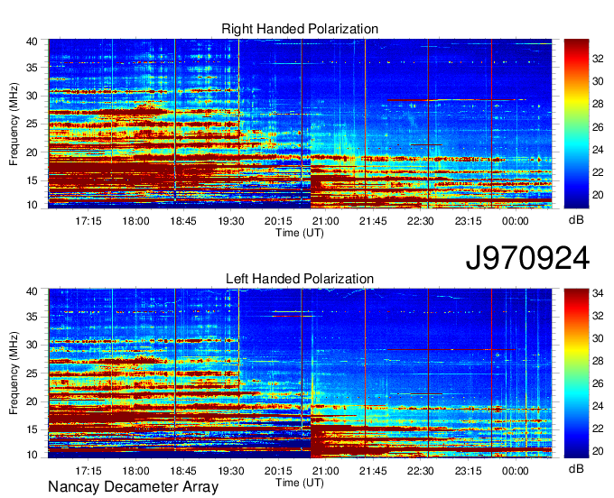
Task: Click the 18:45 tick of Left Handed plot
Action: (183, 471)
